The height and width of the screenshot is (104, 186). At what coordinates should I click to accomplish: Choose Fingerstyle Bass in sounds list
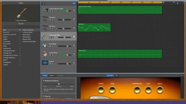click(28, 30)
